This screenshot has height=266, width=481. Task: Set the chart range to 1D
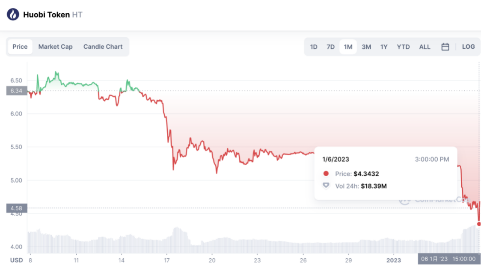click(314, 47)
